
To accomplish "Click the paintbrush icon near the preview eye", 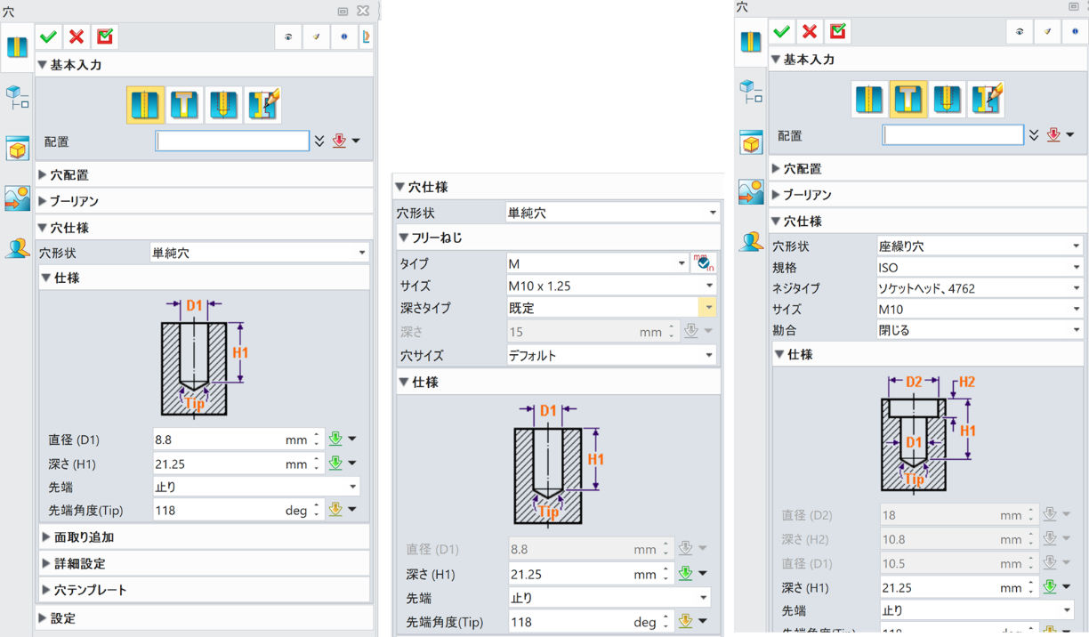I will point(317,36).
